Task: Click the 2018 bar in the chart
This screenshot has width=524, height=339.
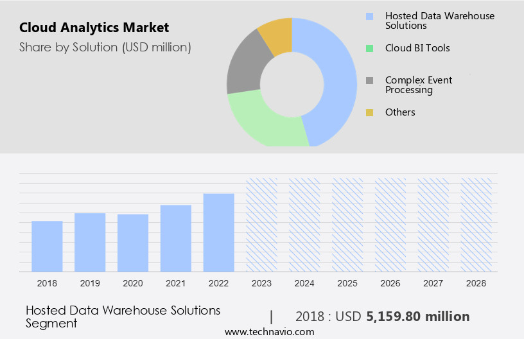Action: click(x=47, y=246)
